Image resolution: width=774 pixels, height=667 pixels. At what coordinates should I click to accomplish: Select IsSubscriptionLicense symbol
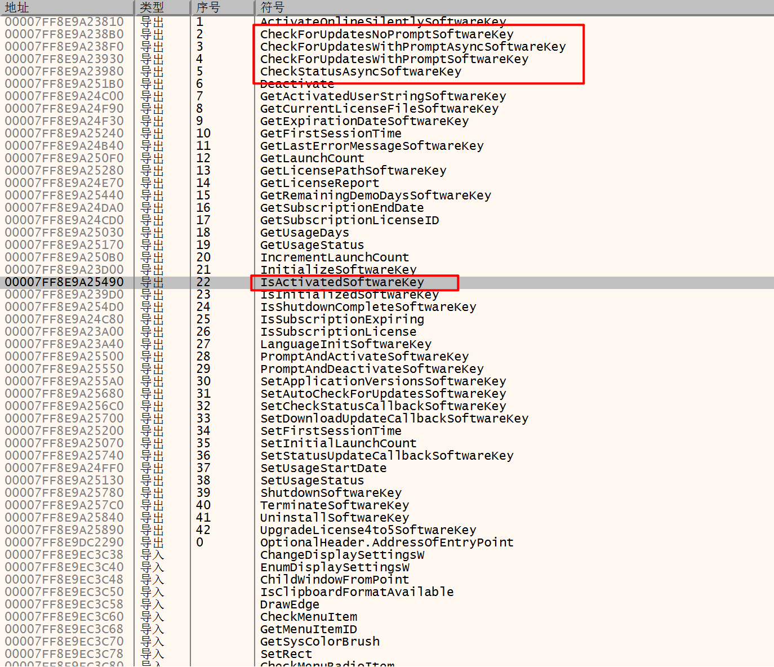coord(338,332)
